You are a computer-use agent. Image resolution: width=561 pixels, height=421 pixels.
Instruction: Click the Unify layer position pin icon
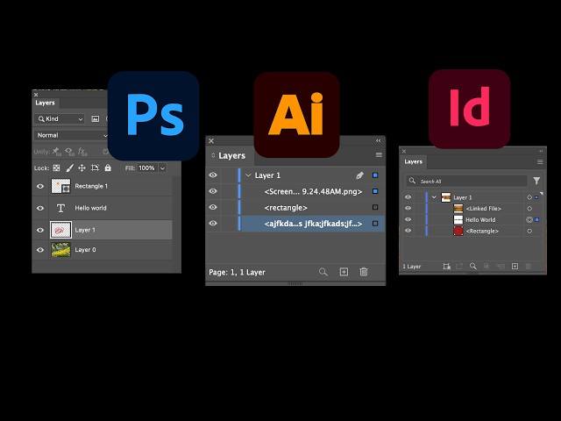pos(56,152)
